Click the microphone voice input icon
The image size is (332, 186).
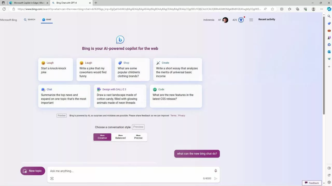point(216,171)
